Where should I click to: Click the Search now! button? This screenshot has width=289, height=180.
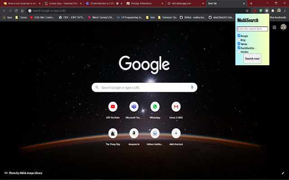252,58
